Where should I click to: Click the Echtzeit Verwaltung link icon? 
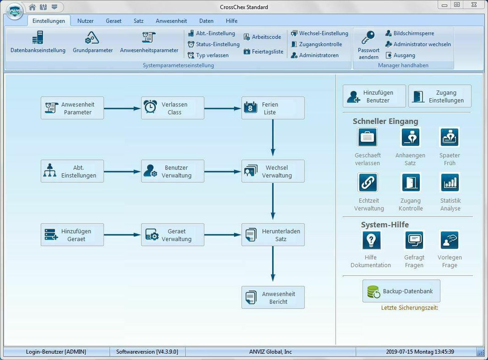tap(368, 183)
